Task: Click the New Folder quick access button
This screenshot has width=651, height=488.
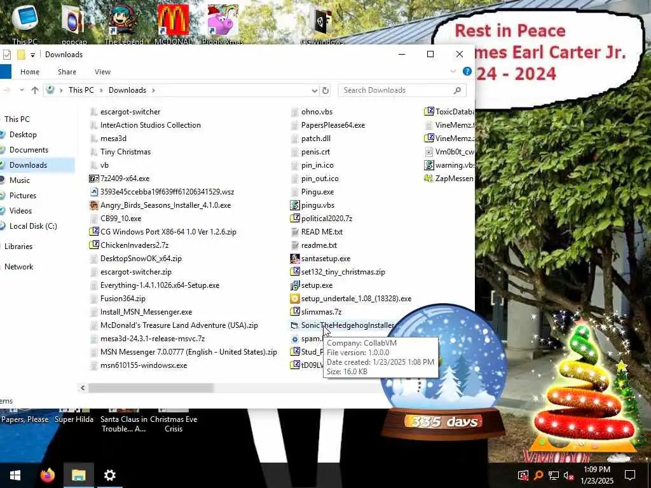Action: [x=21, y=55]
